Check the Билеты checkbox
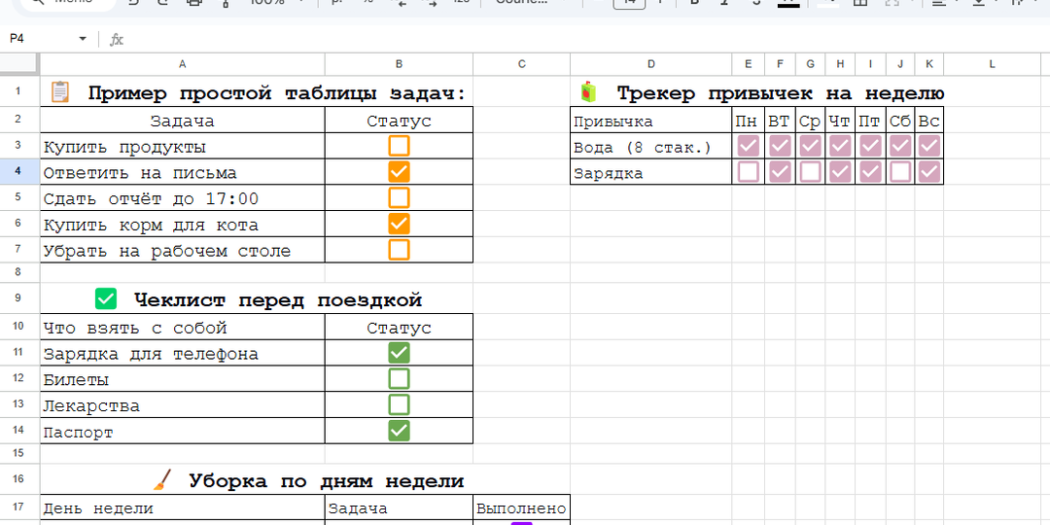 coord(400,379)
